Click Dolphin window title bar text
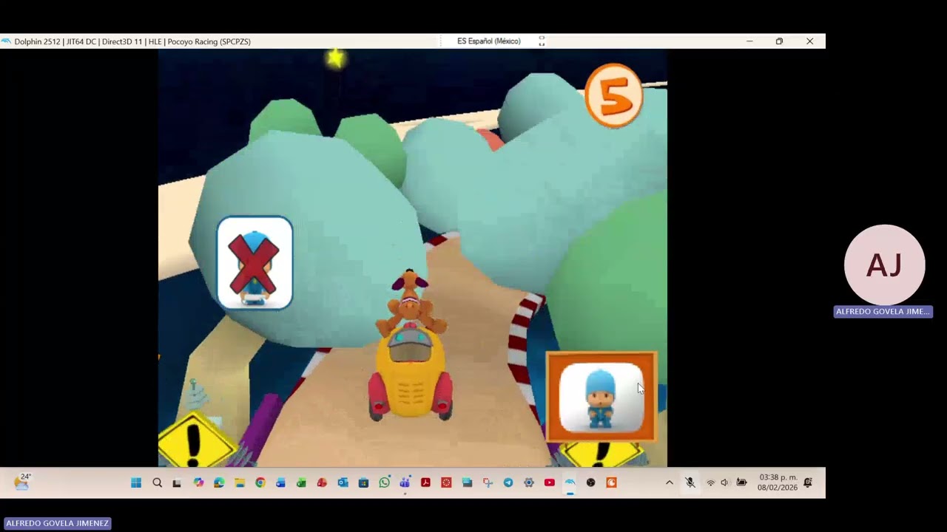 132,41
